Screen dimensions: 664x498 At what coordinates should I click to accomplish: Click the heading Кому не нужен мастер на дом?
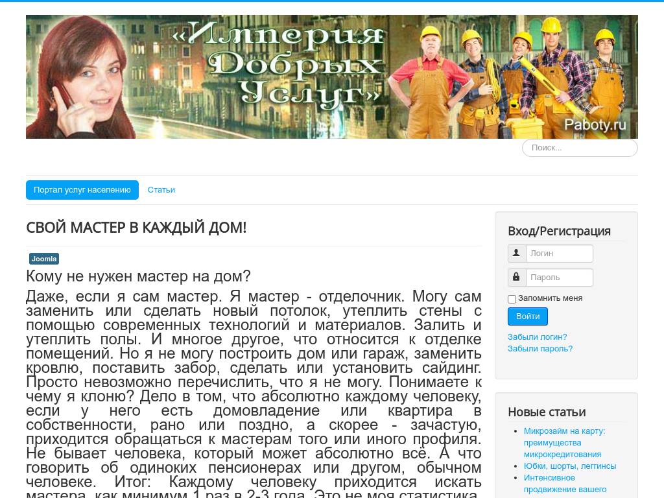pos(138,276)
